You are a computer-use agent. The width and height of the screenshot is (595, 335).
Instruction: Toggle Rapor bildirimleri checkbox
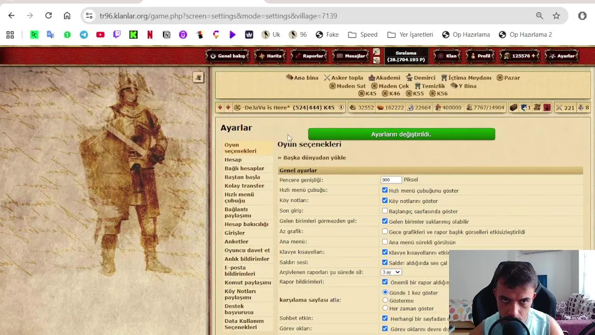(385, 282)
